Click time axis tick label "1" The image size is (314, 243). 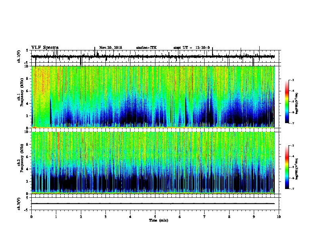56,217
